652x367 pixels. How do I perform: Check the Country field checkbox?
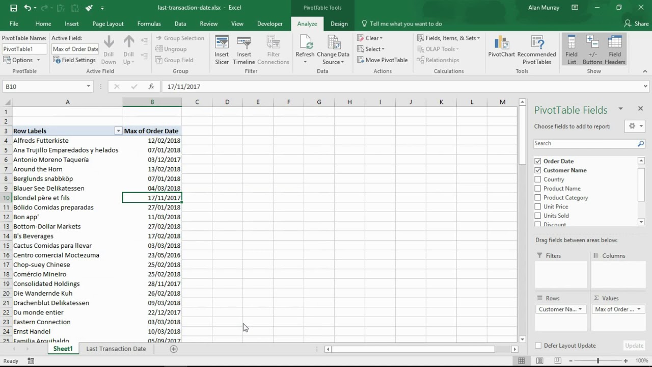pos(538,179)
